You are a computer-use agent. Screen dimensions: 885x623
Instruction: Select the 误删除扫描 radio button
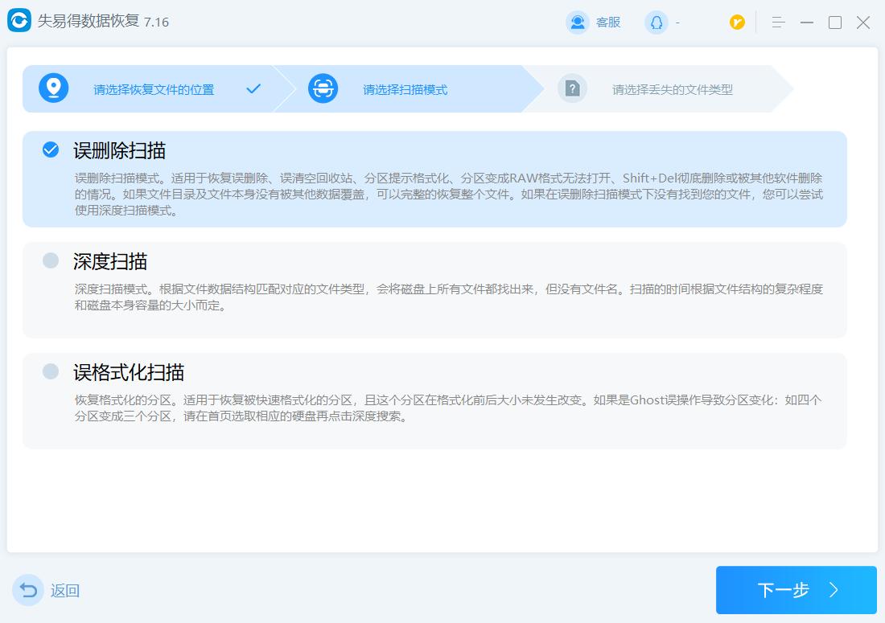tap(51, 149)
